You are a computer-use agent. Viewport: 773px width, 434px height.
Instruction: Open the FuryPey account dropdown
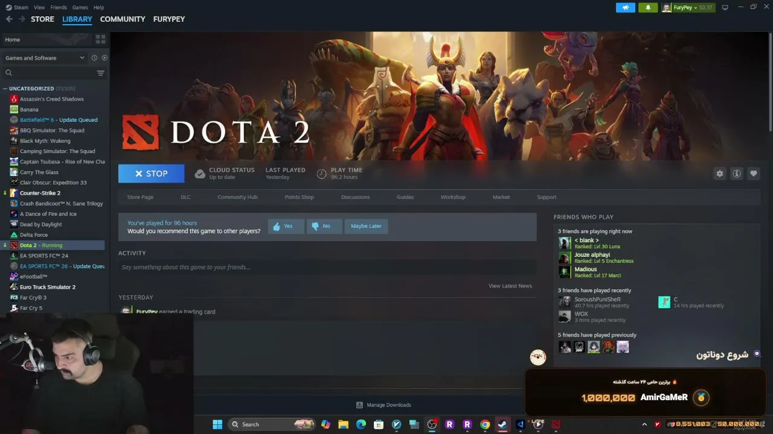[688, 7]
